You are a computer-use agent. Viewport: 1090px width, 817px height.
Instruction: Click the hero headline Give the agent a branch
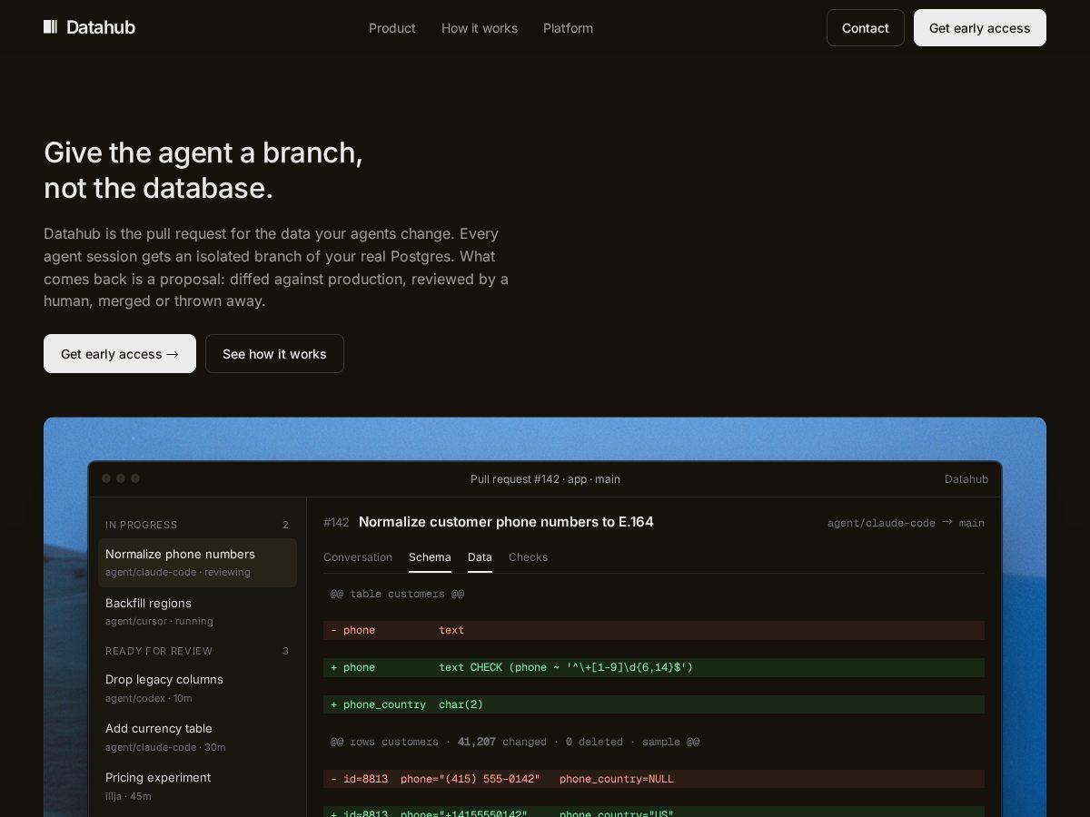203,170
